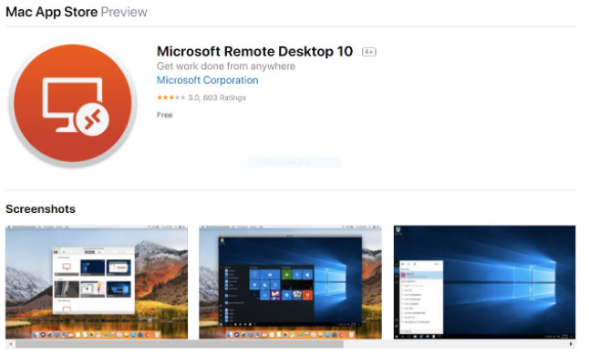Open the Microsoft Corporation developer link

point(207,80)
